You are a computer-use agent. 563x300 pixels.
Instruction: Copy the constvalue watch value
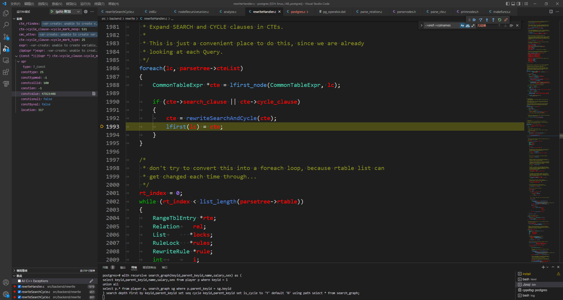(94, 94)
